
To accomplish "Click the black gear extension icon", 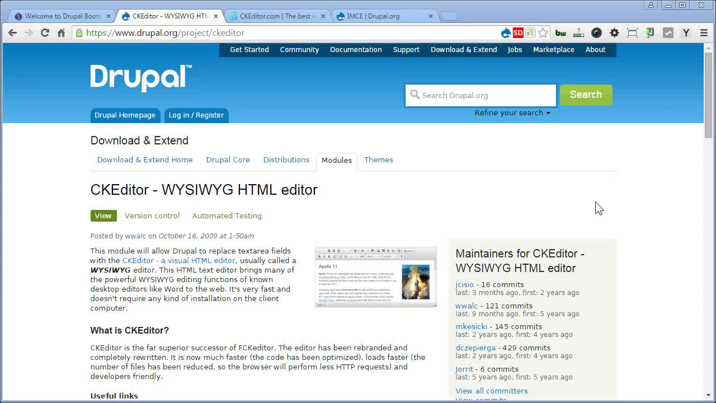I will 614,33.
